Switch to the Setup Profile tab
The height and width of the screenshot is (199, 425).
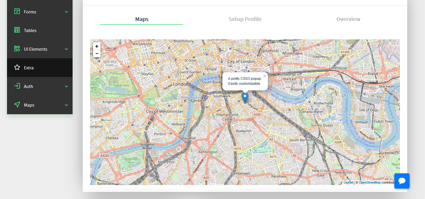[245, 19]
